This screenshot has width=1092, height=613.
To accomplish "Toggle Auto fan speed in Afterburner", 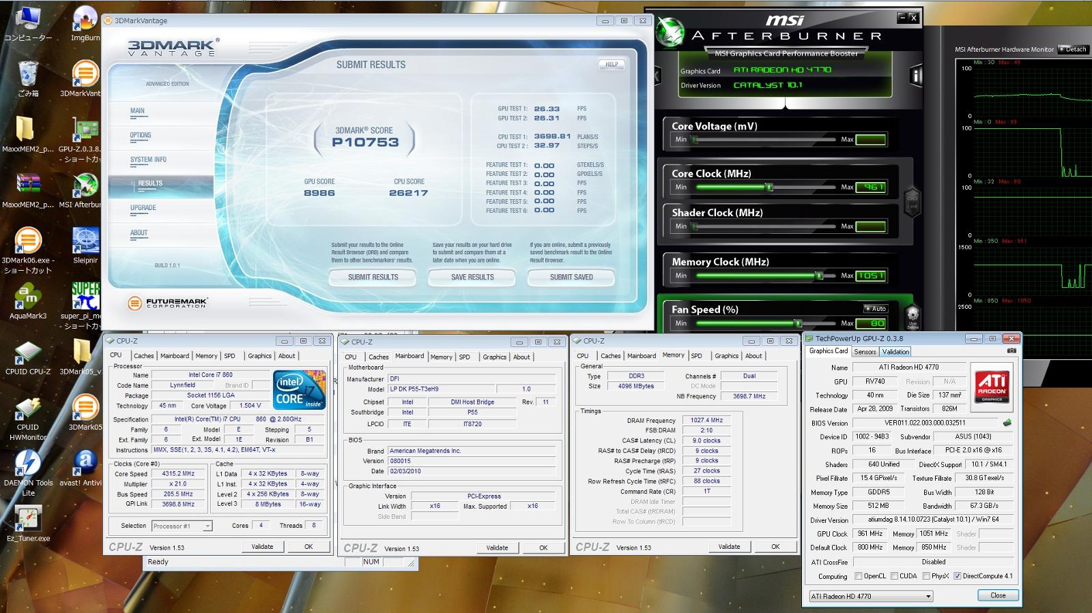I will point(876,309).
